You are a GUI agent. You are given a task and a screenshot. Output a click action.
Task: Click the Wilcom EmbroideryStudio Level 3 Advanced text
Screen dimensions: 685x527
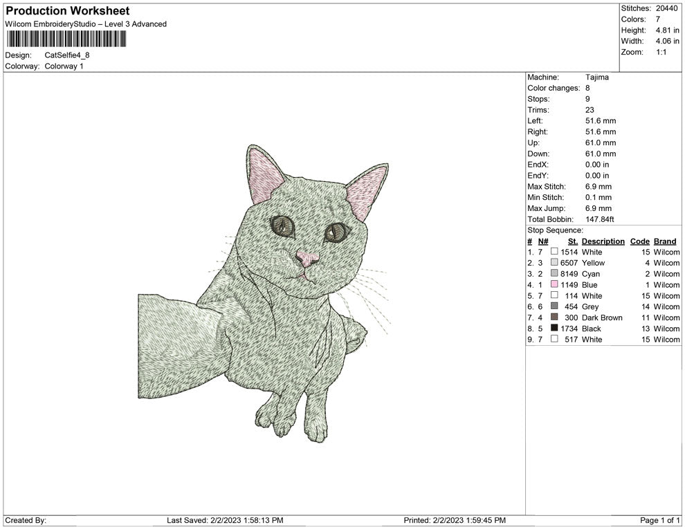(86, 24)
